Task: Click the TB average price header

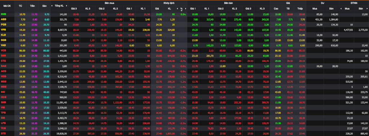Action: tap(288, 9)
